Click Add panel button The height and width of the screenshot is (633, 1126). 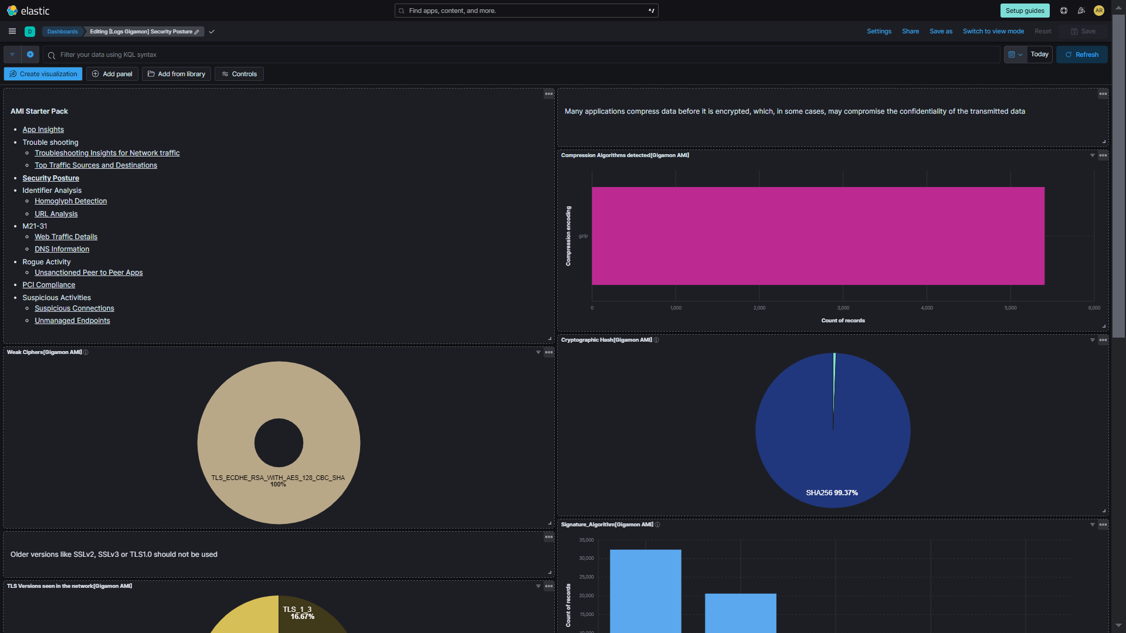click(112, 74)
